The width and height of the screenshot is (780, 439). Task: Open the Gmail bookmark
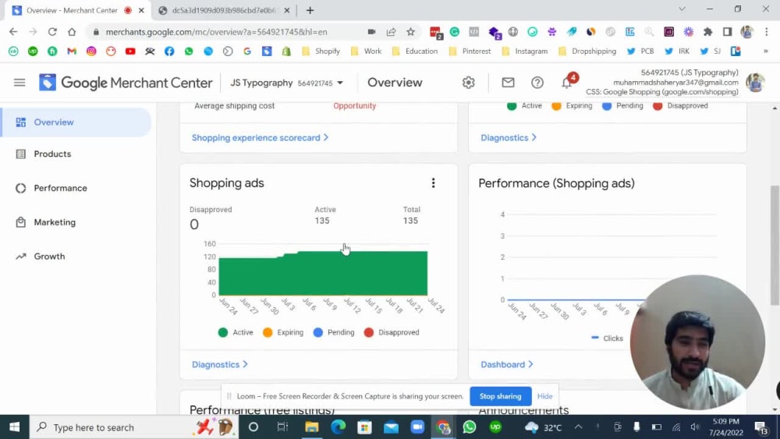tap(72, 51)
